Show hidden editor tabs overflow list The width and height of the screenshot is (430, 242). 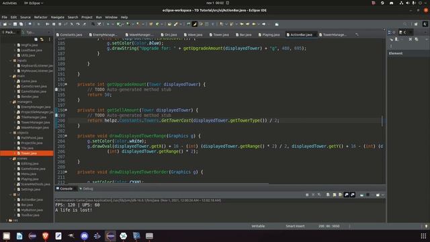(357, 35)
